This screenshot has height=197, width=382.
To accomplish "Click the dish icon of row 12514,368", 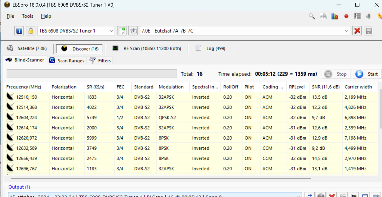I will (10, 107).
